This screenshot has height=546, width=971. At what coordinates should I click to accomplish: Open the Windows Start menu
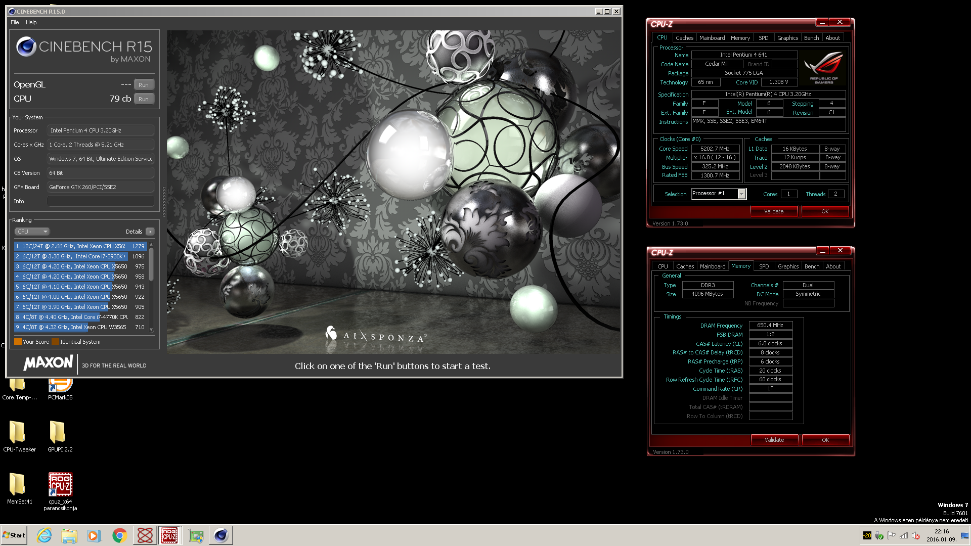(14, 535)
